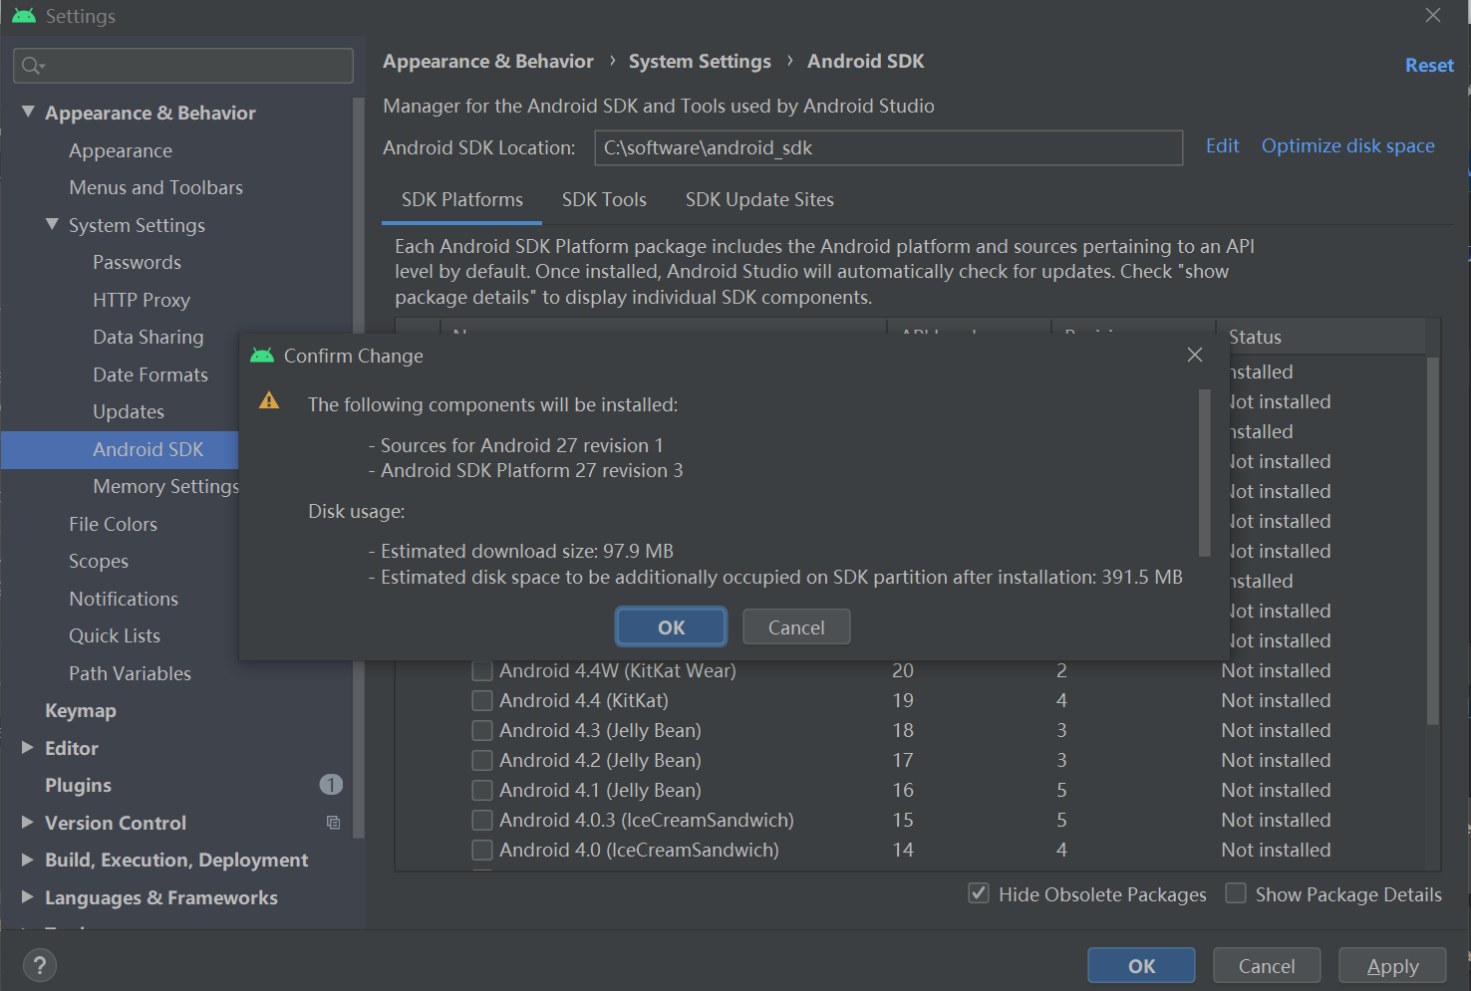Click the Optimize disk space link
Image resolution: width=1471 pixels, height=991 pixels.
pyautogui.click(x=1348, y=146)
